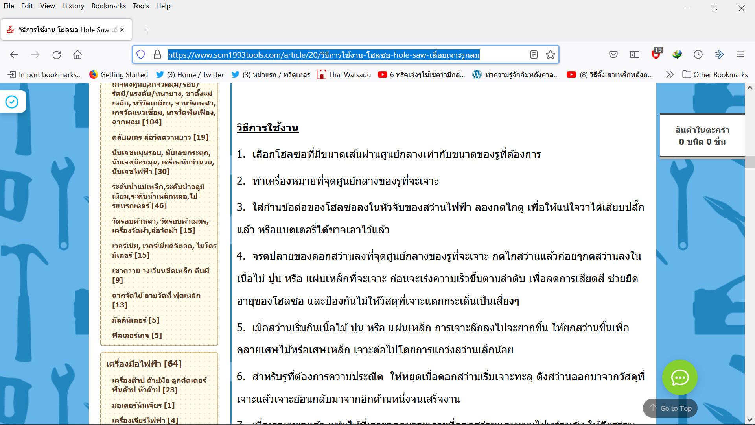
Task: Save page to Pocket
Action: (613, 55)
